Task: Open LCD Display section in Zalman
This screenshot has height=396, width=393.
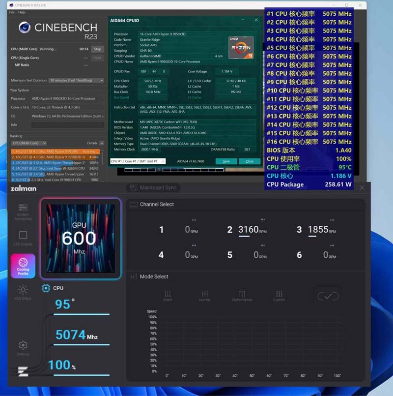Action: pyautogui.click(x=23, y=238)
